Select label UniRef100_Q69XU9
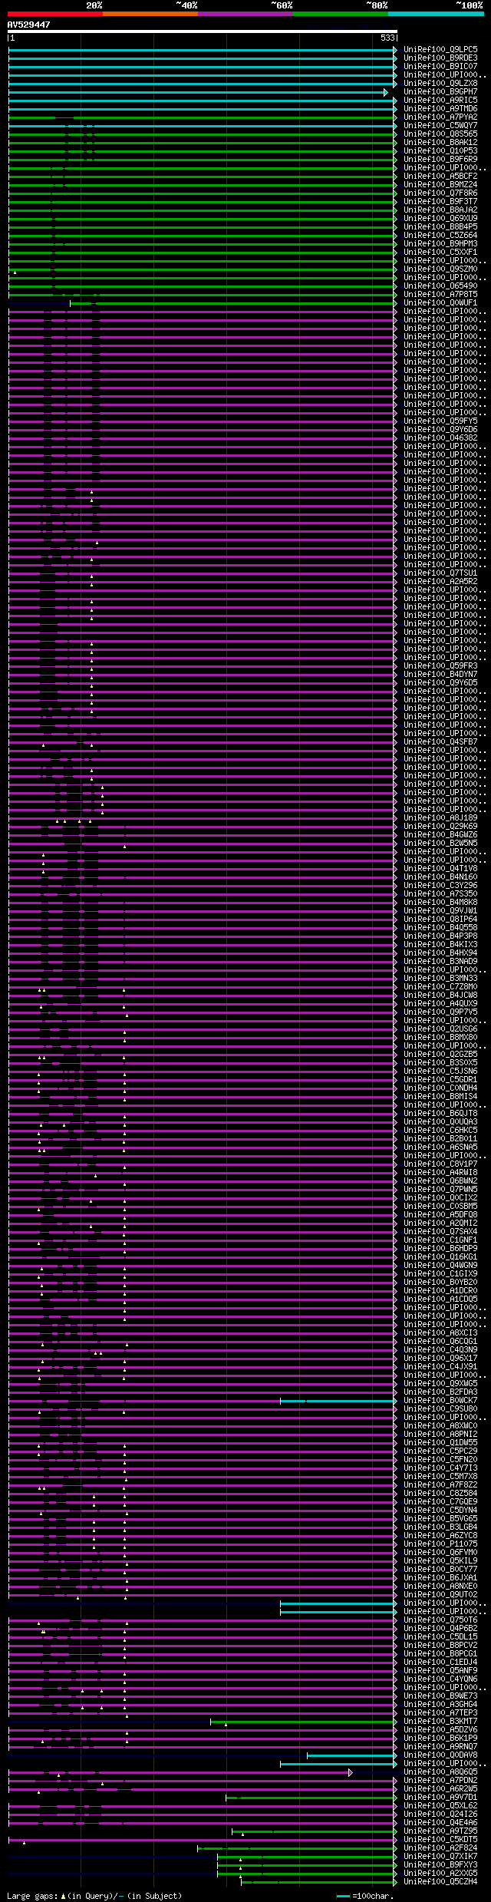 click(x=440, y=218)
